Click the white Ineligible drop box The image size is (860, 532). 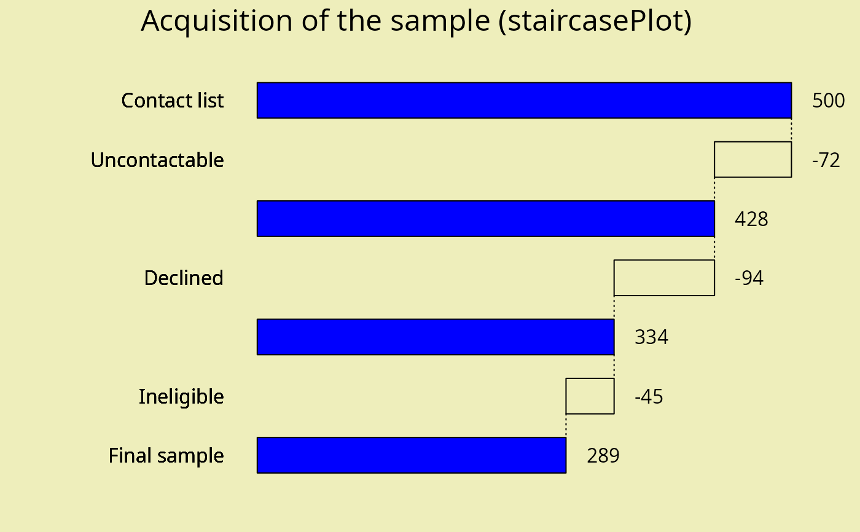click(590, 396)
